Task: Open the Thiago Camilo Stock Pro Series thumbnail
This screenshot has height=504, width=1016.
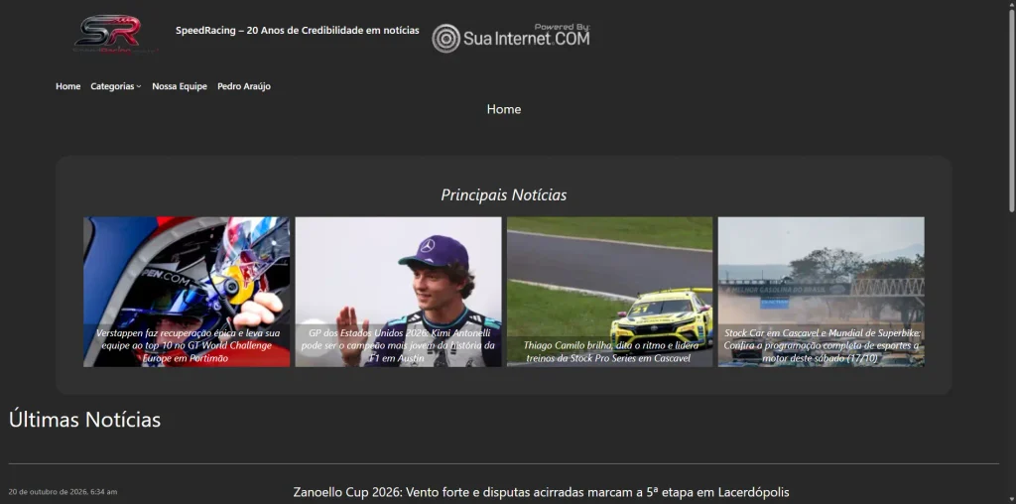Action: [610, 292]
